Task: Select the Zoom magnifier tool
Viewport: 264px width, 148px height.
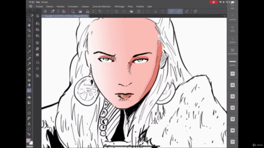Action: [x=29, y=20]
